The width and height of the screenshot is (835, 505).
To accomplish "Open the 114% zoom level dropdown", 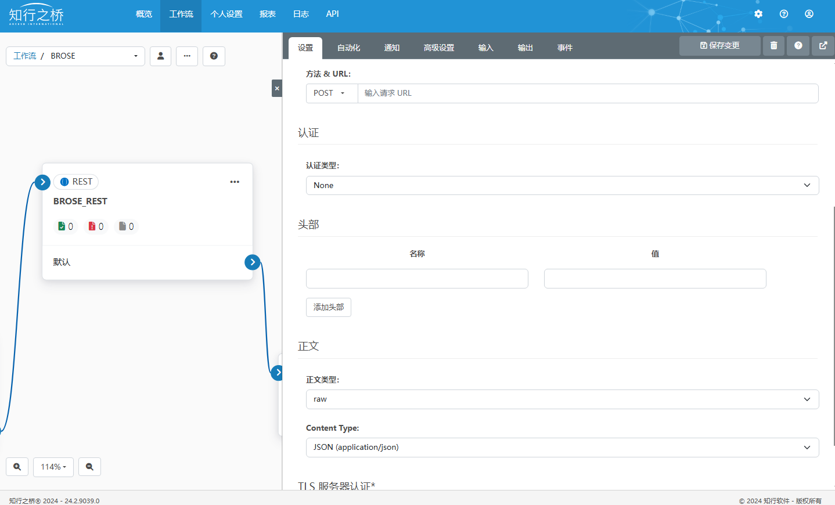I will coord(53,467).
